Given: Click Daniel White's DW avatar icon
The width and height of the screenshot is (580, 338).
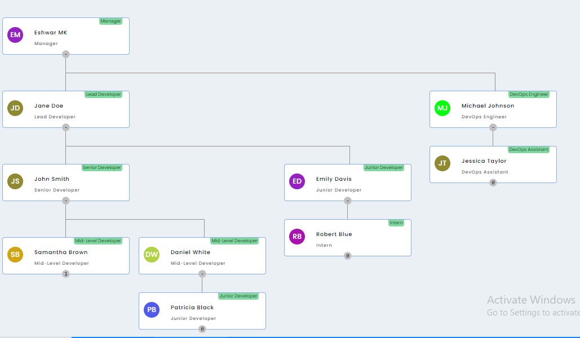Looking at the screenshot, I should (x=152, y=255).
